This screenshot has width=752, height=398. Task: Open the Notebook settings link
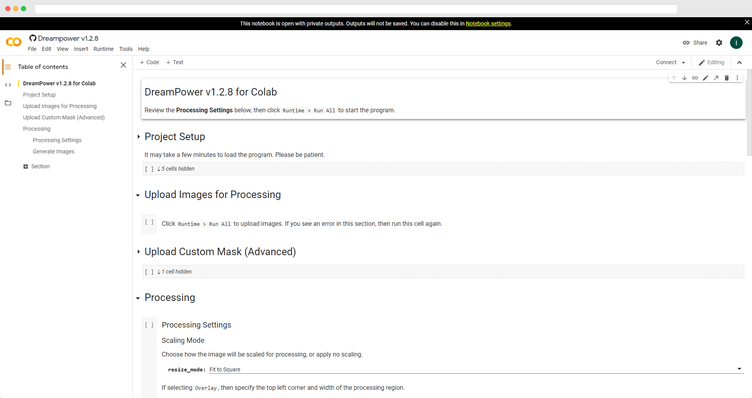[488, 23]
